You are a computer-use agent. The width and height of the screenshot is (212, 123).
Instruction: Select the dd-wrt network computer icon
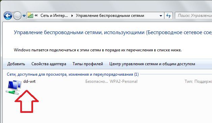tap(14, 87)
